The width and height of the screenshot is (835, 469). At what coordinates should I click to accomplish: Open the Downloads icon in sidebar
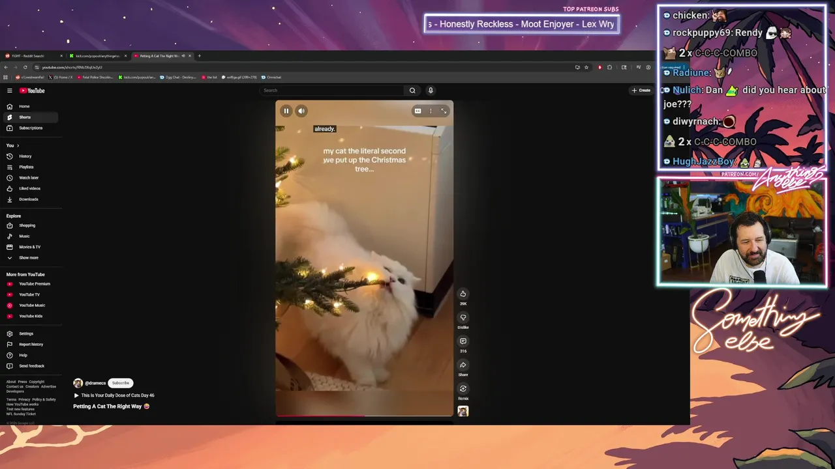[x=10, y=199]
